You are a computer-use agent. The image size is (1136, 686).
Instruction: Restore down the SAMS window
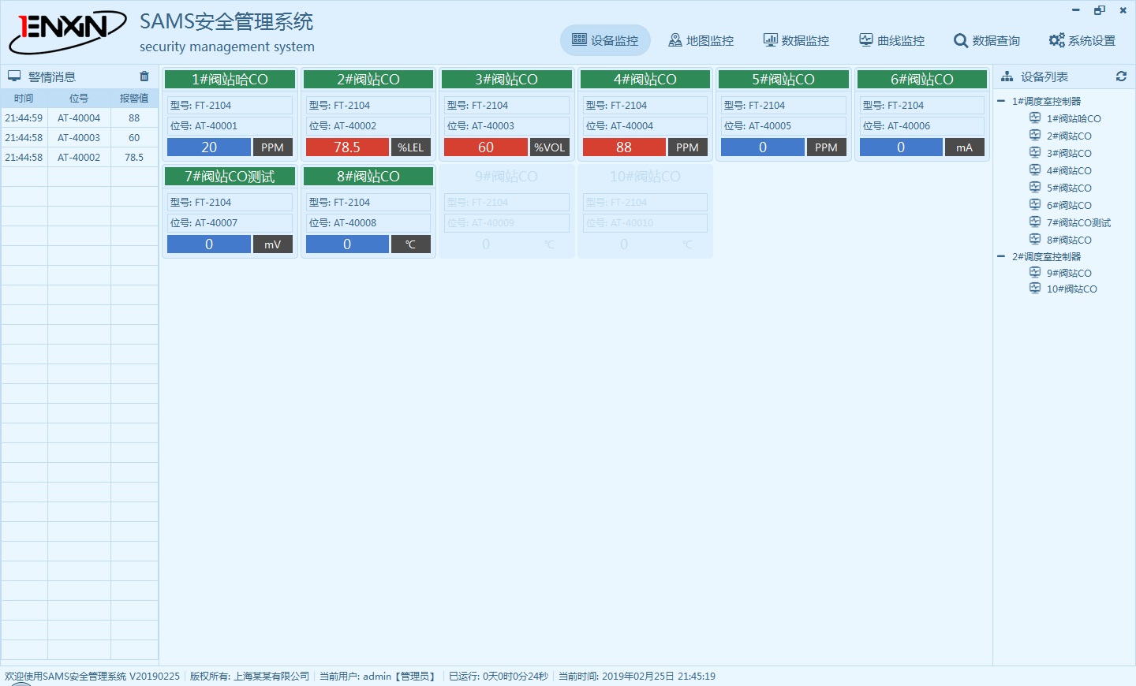tap(1100, 10)
